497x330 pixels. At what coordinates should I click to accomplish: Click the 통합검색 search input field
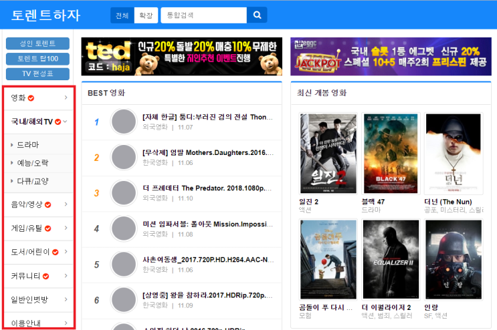coord(204,15)
